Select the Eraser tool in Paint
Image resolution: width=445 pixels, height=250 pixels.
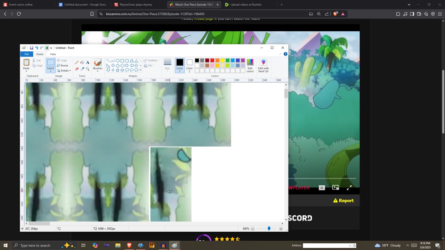coord(76,69)
